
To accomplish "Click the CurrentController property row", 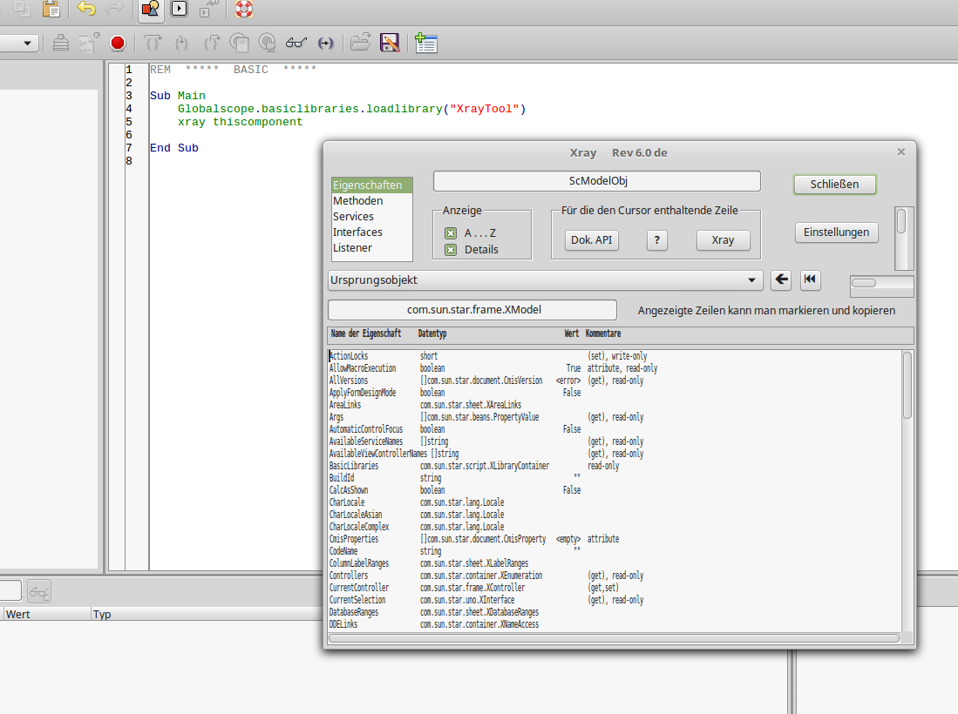I will 615,589.
